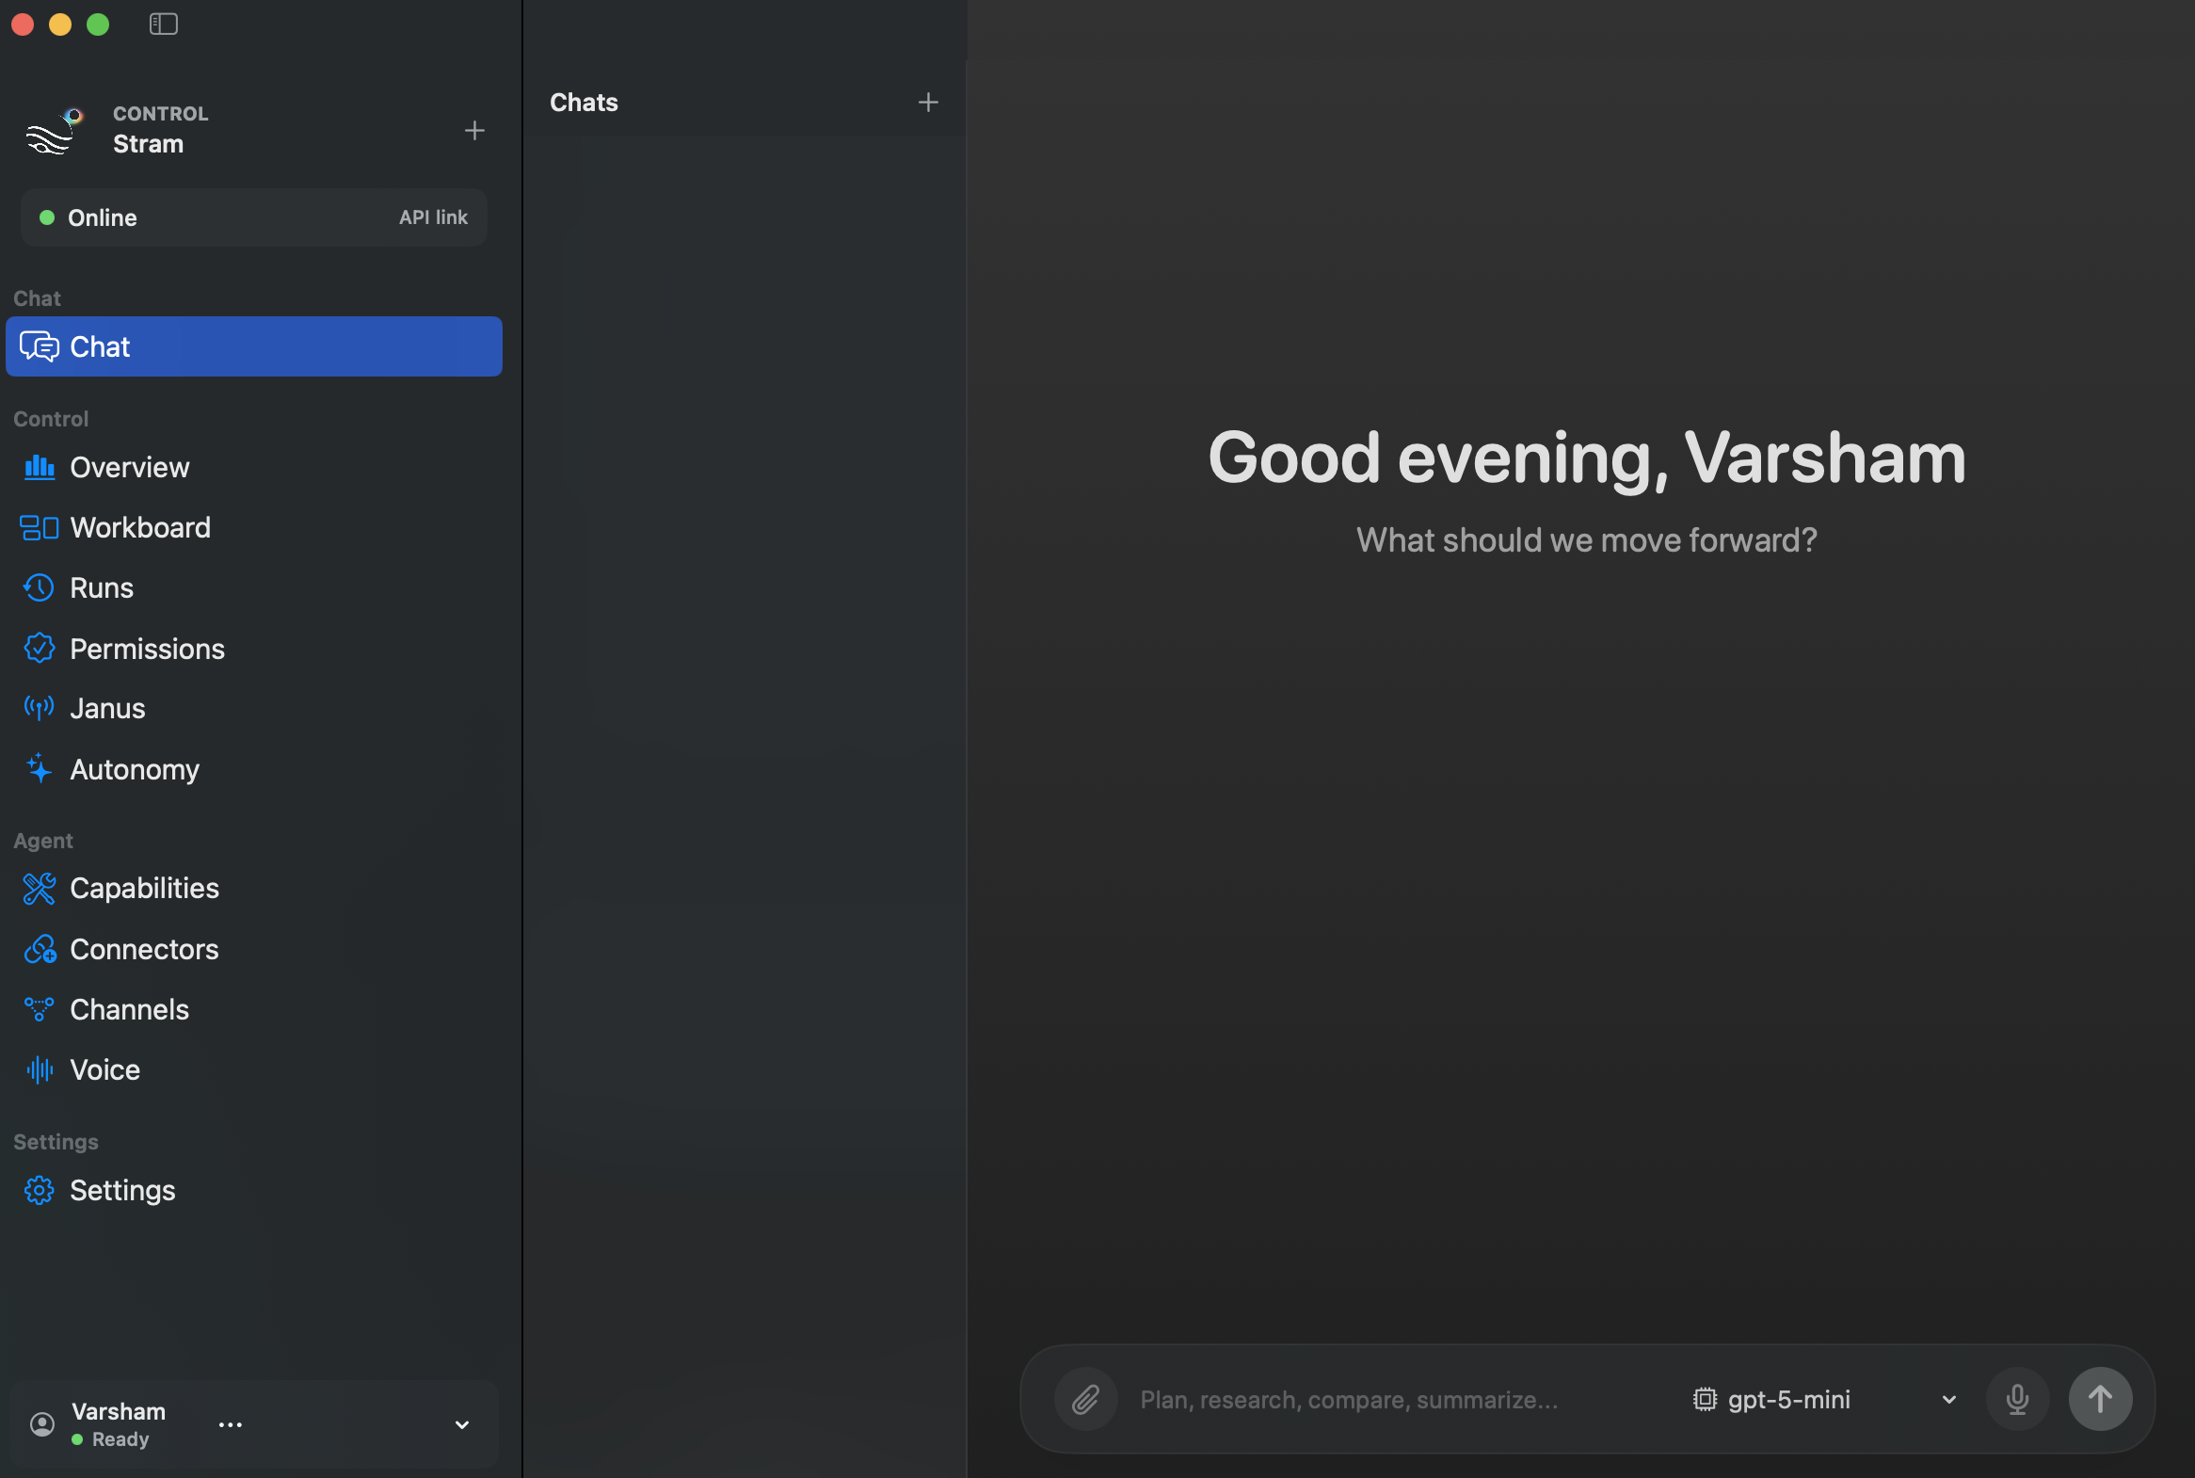Add new workspace with plus beside Stram
Viewport: 2195px width, 1478px height.
tap(474, 130)
